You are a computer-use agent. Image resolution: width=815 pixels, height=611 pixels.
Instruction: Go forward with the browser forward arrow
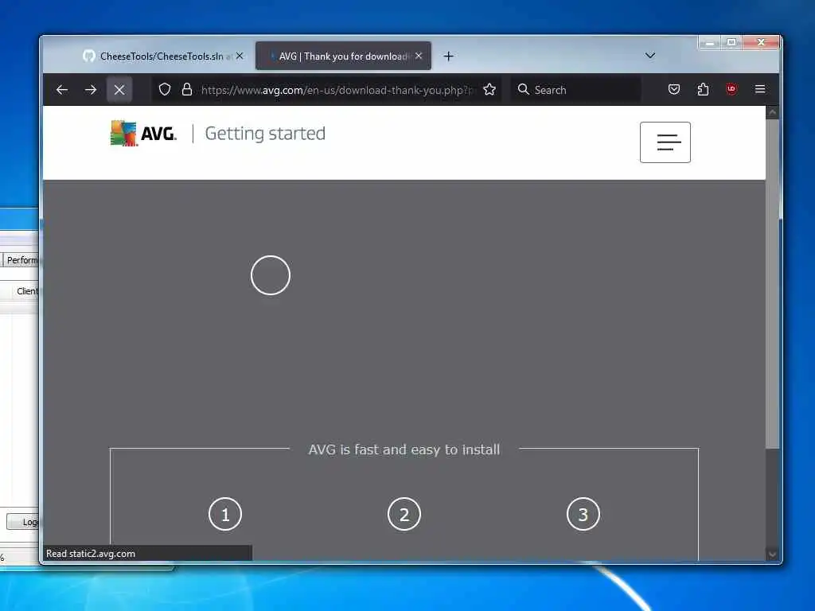(91, 90)
